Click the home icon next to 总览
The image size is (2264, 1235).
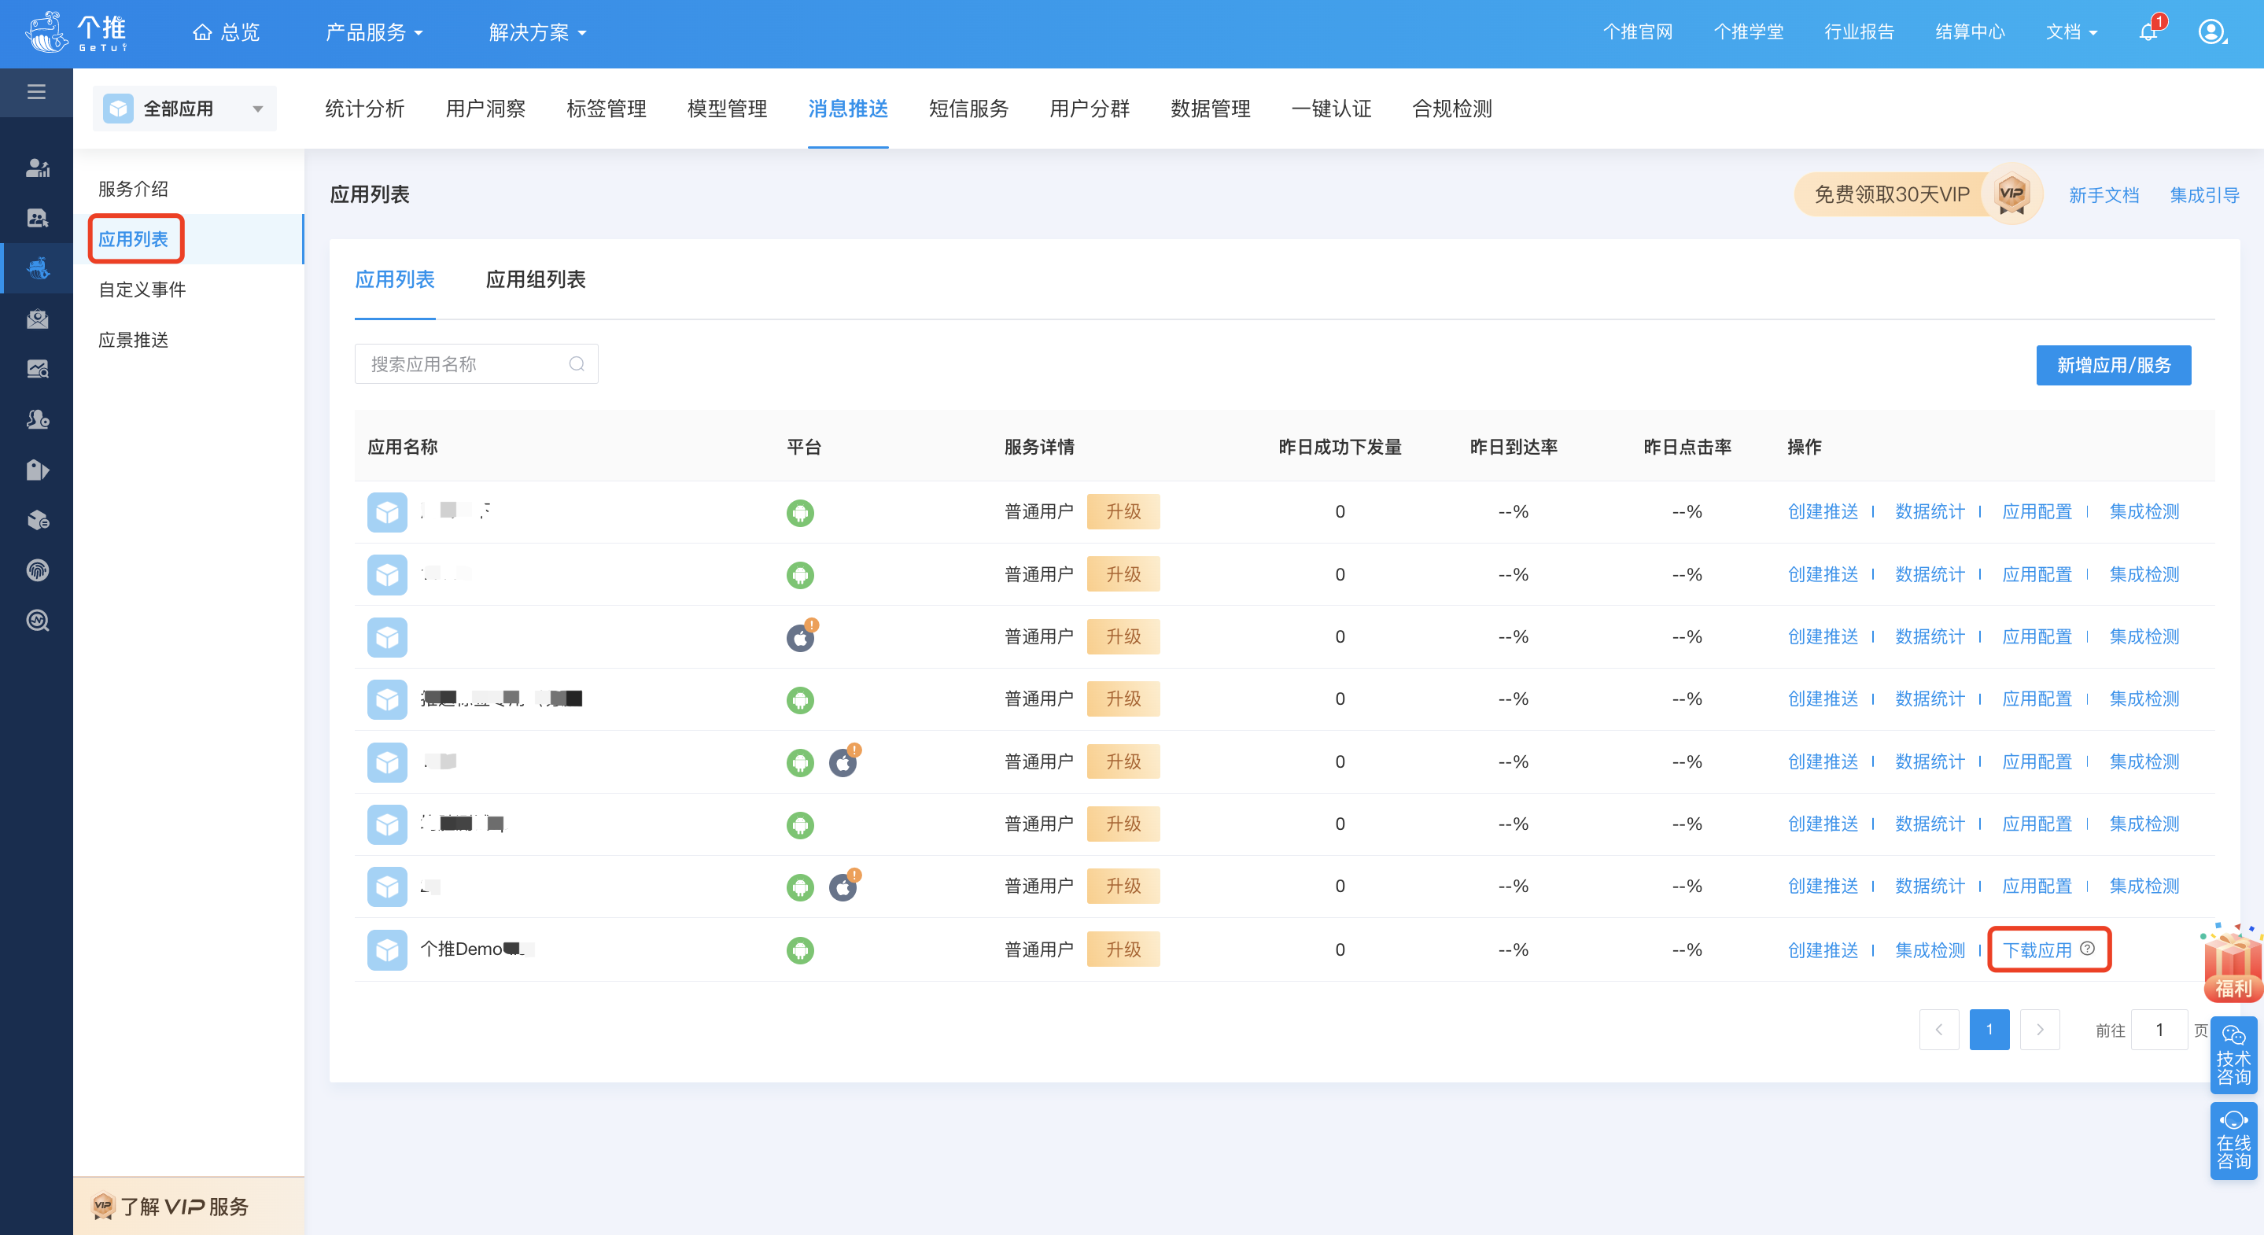click(202, 32)
